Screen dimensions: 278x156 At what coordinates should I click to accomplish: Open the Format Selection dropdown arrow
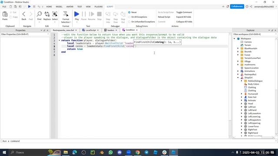70,22
